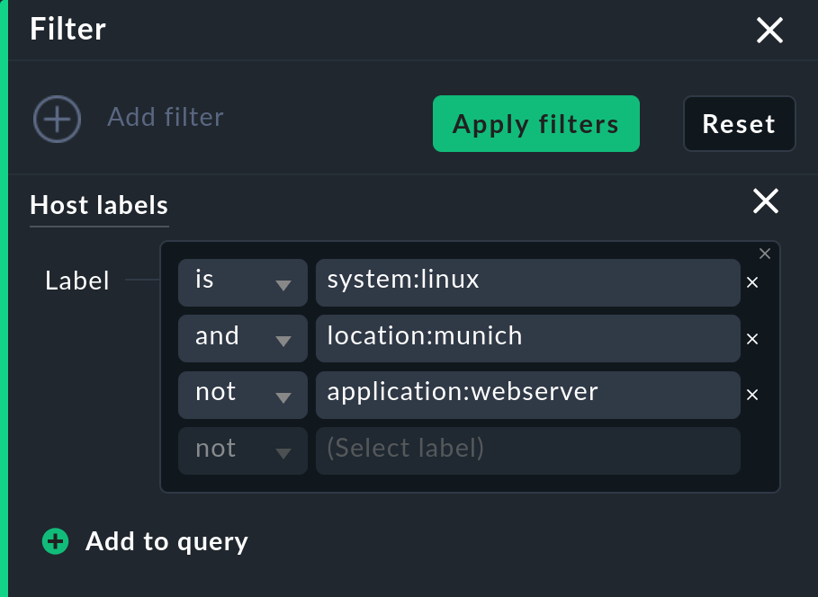The height and width of the screenshot is (597, 818).
Task: Click the Add to query label text
Action: tap(166, 541)
